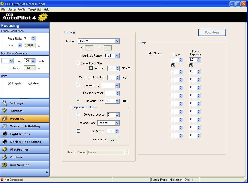The image size is (248, 183).
Task: Increase the first filter Offset value
Action: [x=181, y=58]
